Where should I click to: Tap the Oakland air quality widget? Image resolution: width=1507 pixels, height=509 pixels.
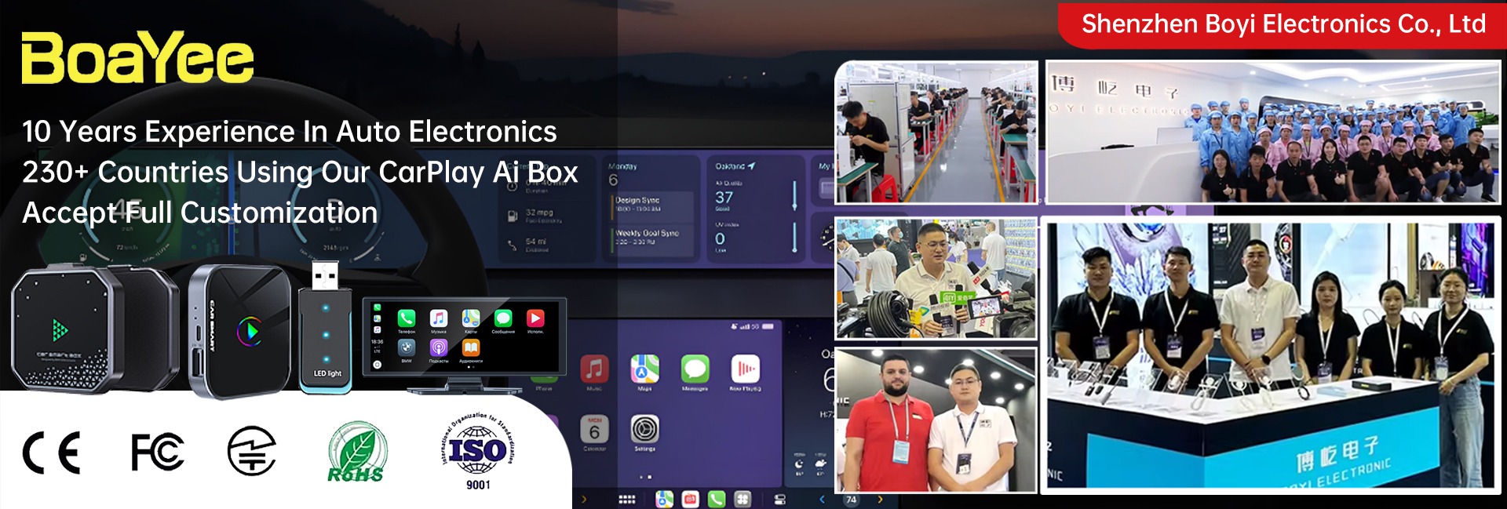coord(756,209)
